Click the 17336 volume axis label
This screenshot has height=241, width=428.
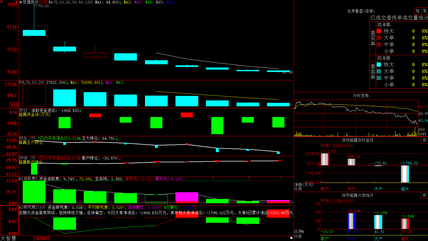pyautogui.click(x=11, y=84)
